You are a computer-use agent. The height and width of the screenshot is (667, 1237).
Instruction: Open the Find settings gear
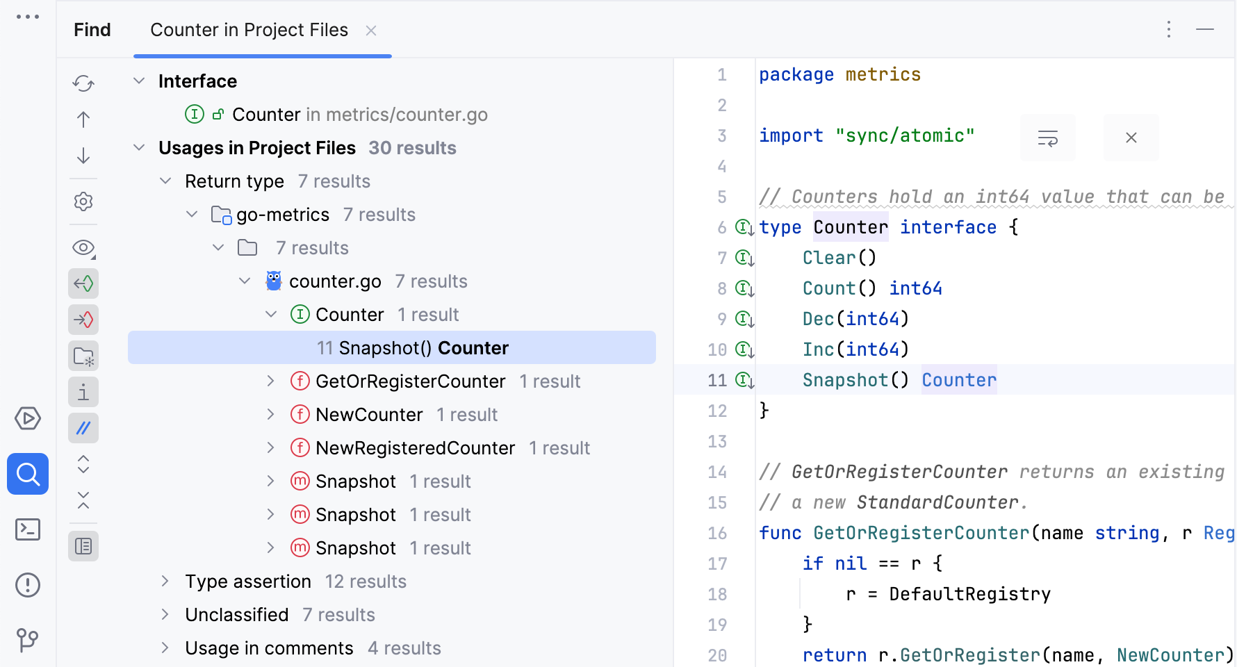[83, 201]
